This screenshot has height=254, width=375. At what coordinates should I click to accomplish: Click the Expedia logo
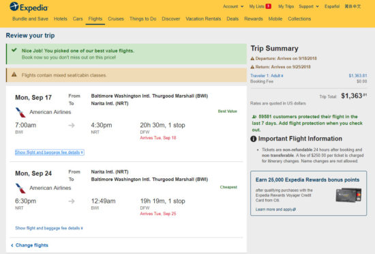click(29, 8)
